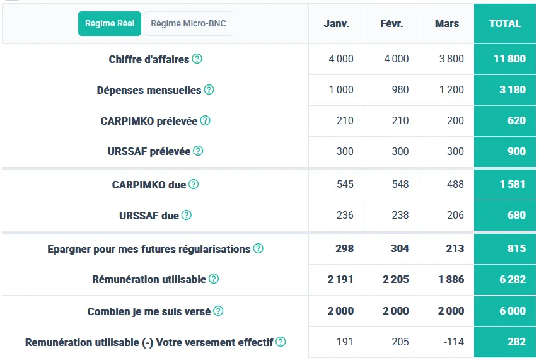
Task: Open help tooltip for URSSAF prélevée
Action: coord(198,151)
